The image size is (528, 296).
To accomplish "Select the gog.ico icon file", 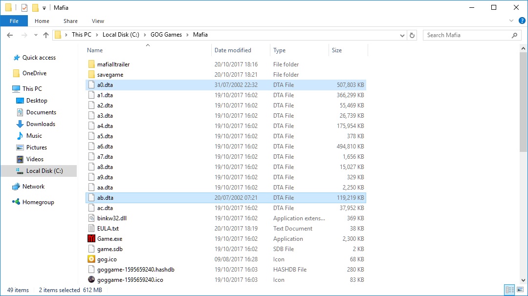I will [91, 259].
